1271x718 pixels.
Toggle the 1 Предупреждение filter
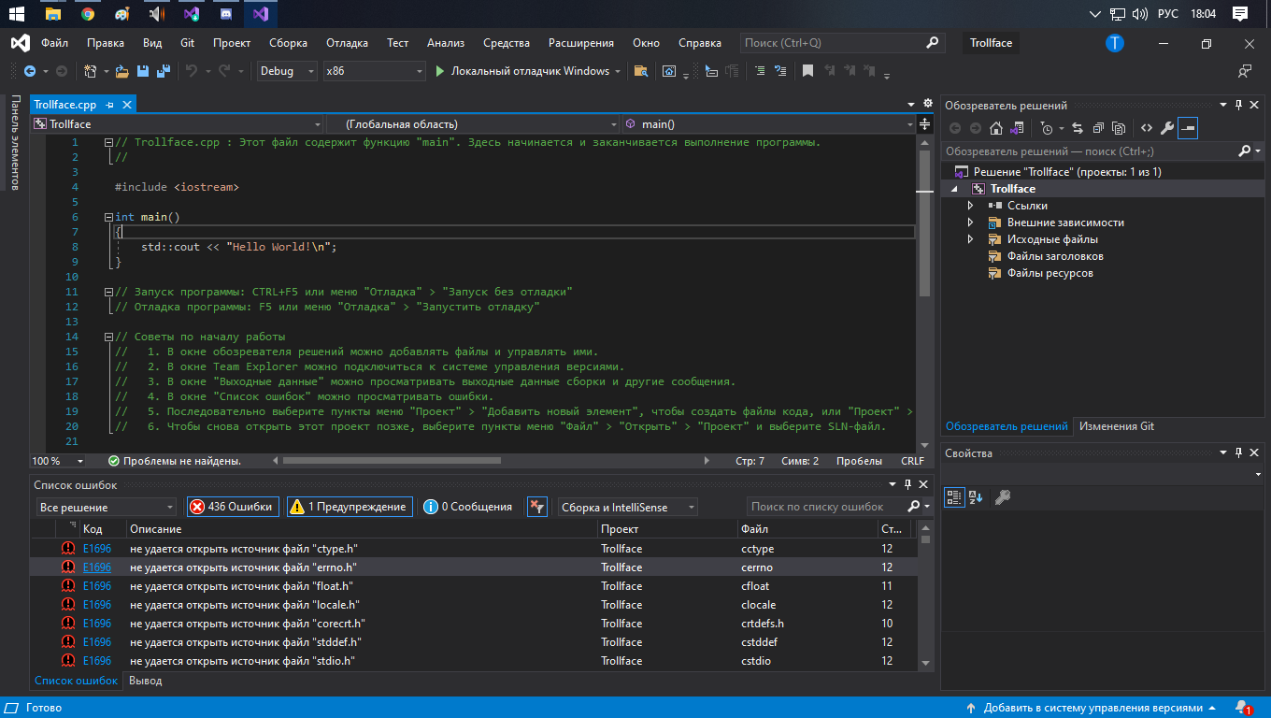pyautogui.click(x=350, y=507)
